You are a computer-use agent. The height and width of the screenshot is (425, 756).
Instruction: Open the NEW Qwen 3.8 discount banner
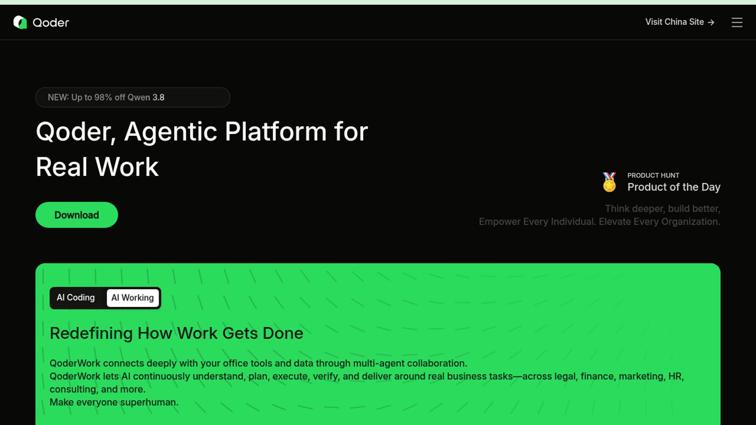pos(133,97)
